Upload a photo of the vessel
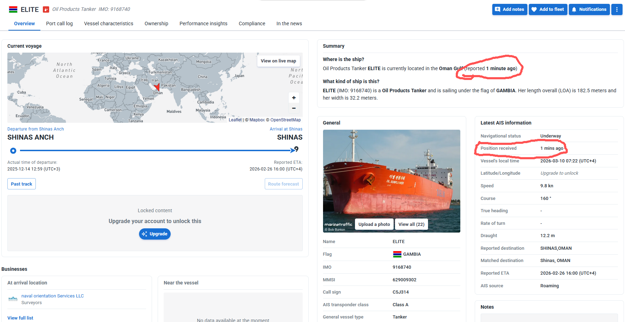Screen dimensions: 625x322 pos(374,224)
